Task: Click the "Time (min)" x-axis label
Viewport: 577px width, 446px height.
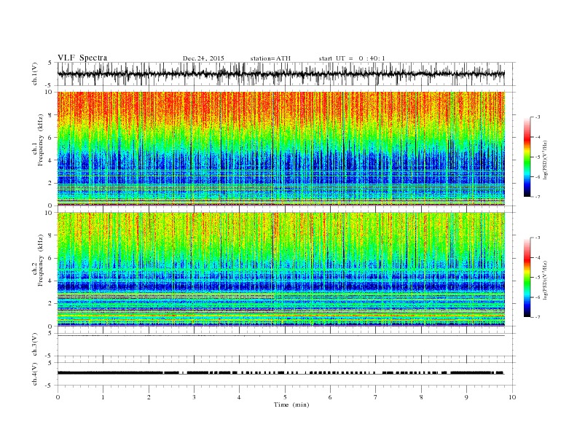Action: pos(291,404)
